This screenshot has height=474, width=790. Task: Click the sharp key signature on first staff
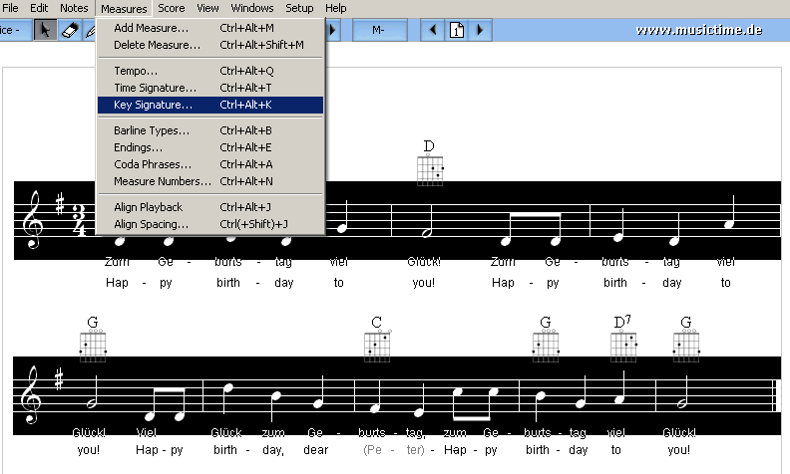click(60, 204)
